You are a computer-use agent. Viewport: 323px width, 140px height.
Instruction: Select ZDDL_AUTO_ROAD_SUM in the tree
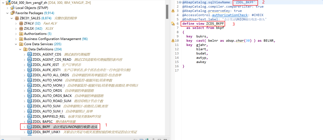[x=52, y=101]
